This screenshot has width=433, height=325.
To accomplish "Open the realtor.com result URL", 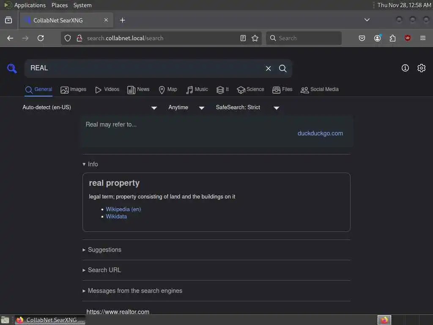I will [118, 311].
